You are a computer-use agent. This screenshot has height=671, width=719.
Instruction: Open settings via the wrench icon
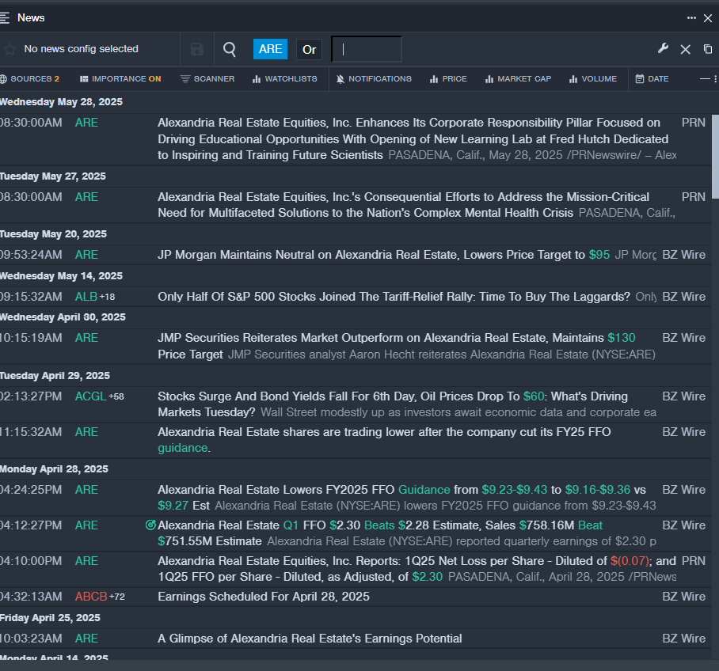tap(663, 48)
